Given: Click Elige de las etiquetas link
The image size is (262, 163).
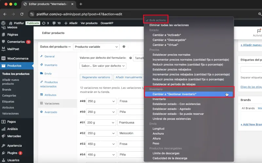Looking at the screenshot, I should [251, 87].
